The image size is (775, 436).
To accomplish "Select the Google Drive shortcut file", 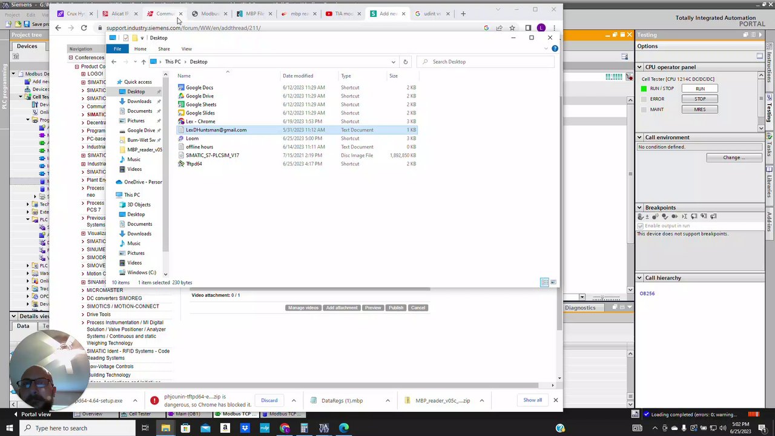I will click(x=199, y=96).
